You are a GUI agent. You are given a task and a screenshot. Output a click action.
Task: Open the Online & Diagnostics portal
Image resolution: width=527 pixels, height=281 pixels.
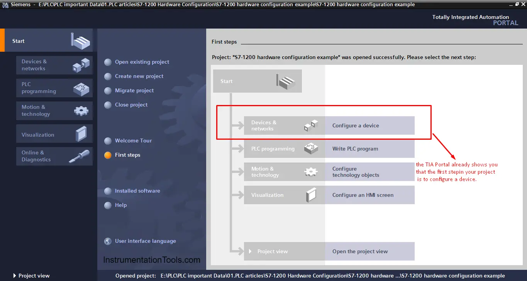pyautogui.click(x=54, y=156)
